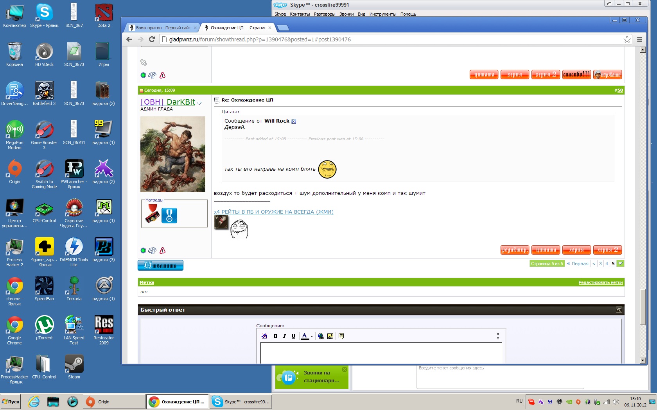The height and width of the screenshot is (410, 657).
Task: Click the wrap quote tags icon
Action: pos(341,336)
